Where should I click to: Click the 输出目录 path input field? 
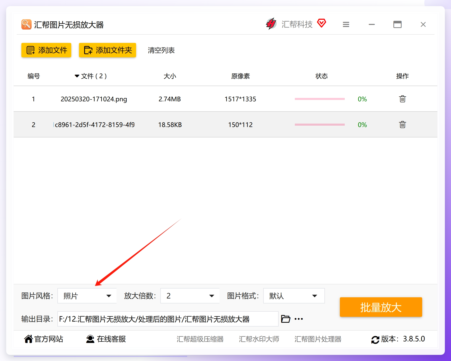pos(168,319)
